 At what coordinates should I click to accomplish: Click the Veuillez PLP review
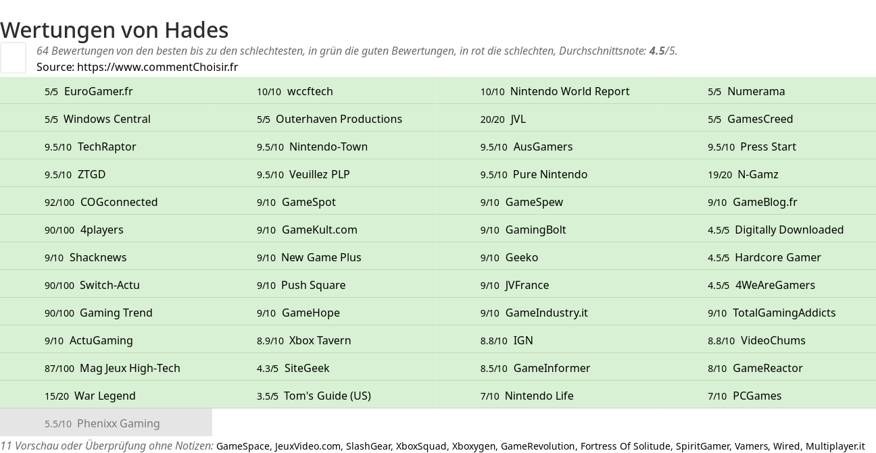303,174
